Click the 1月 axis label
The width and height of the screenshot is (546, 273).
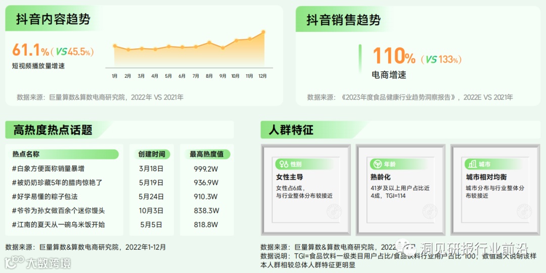click(115, 76)
